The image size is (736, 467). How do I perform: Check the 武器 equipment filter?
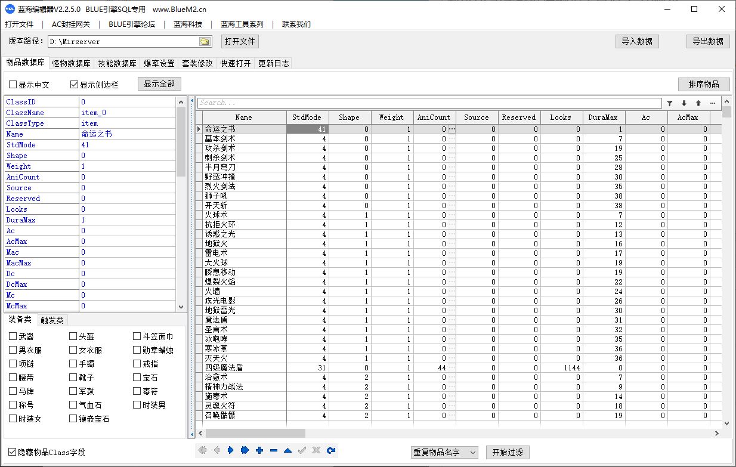pos(13,336)
